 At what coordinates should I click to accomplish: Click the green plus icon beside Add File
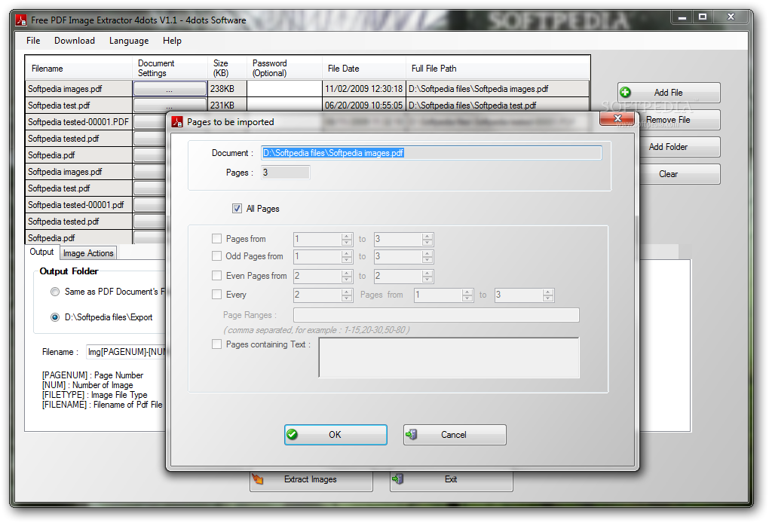click(625, 92)
